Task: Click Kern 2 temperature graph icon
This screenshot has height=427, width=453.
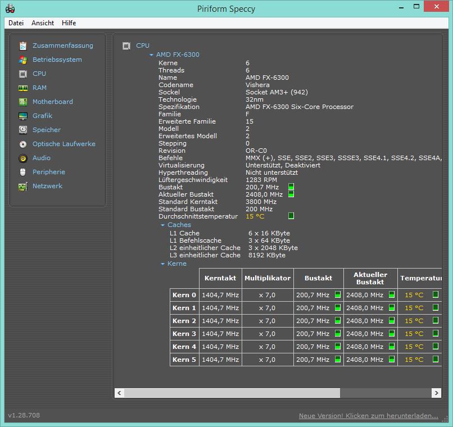Action: click(436, 320)
